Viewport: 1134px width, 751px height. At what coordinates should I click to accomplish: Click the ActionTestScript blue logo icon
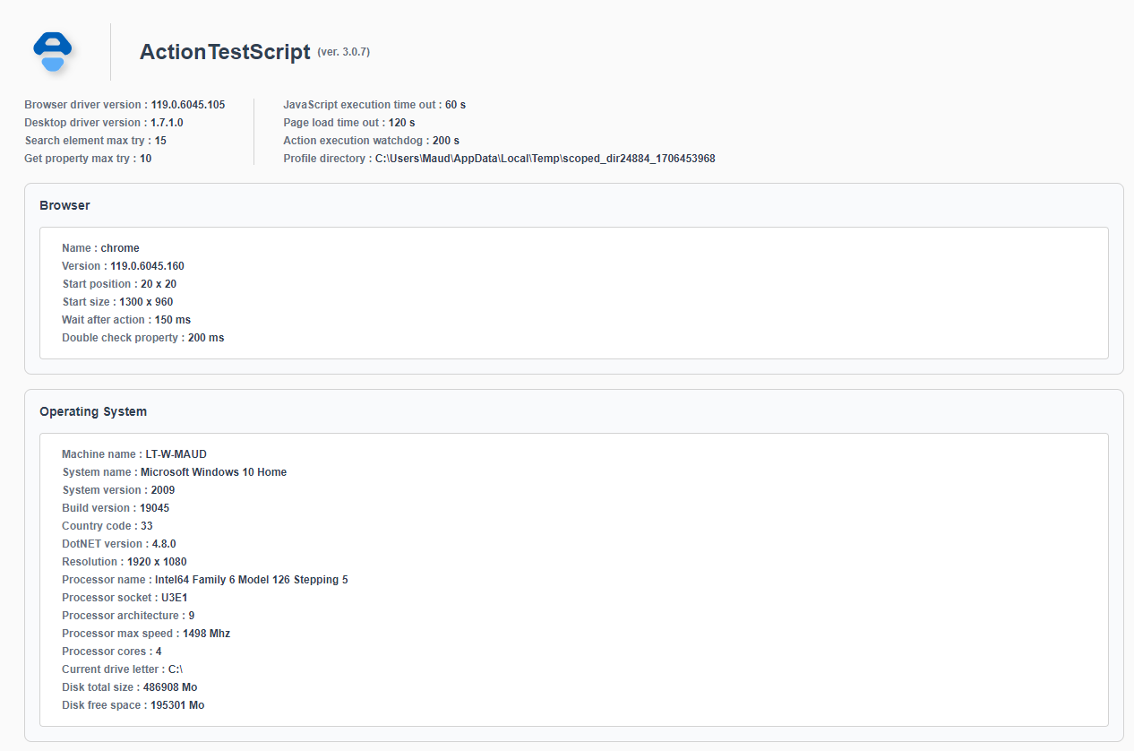click(x=52, y=52)
